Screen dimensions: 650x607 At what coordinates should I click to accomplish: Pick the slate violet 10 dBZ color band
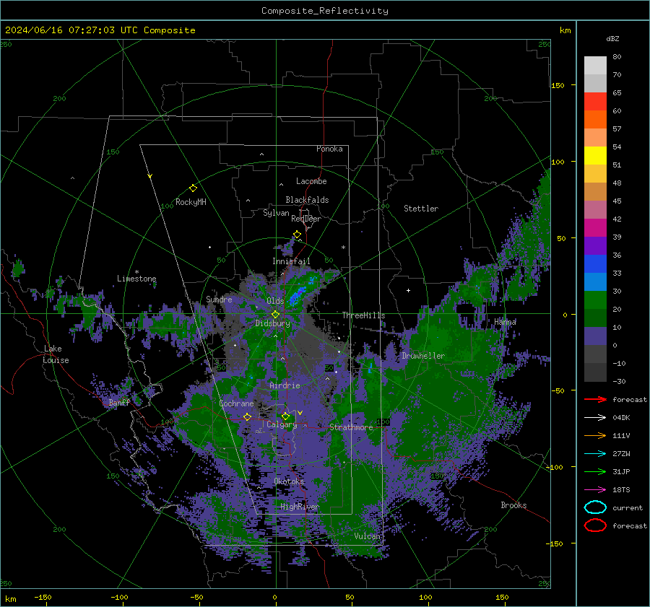tap(595, 336)
